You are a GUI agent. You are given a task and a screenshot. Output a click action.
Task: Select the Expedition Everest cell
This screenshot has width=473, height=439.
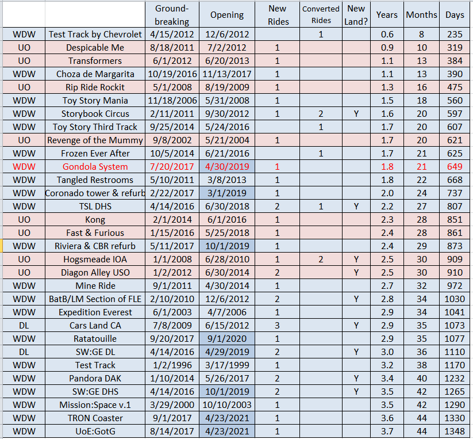point(95,312)
